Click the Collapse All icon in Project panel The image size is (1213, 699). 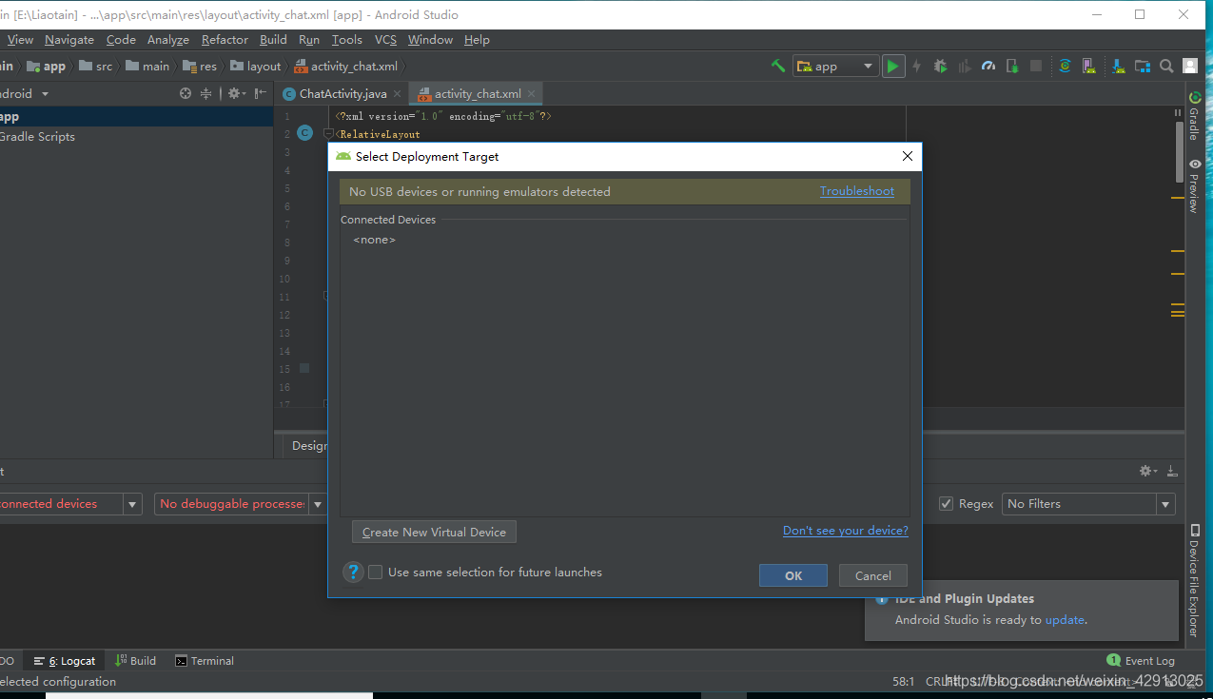click(x=207, y=93)
